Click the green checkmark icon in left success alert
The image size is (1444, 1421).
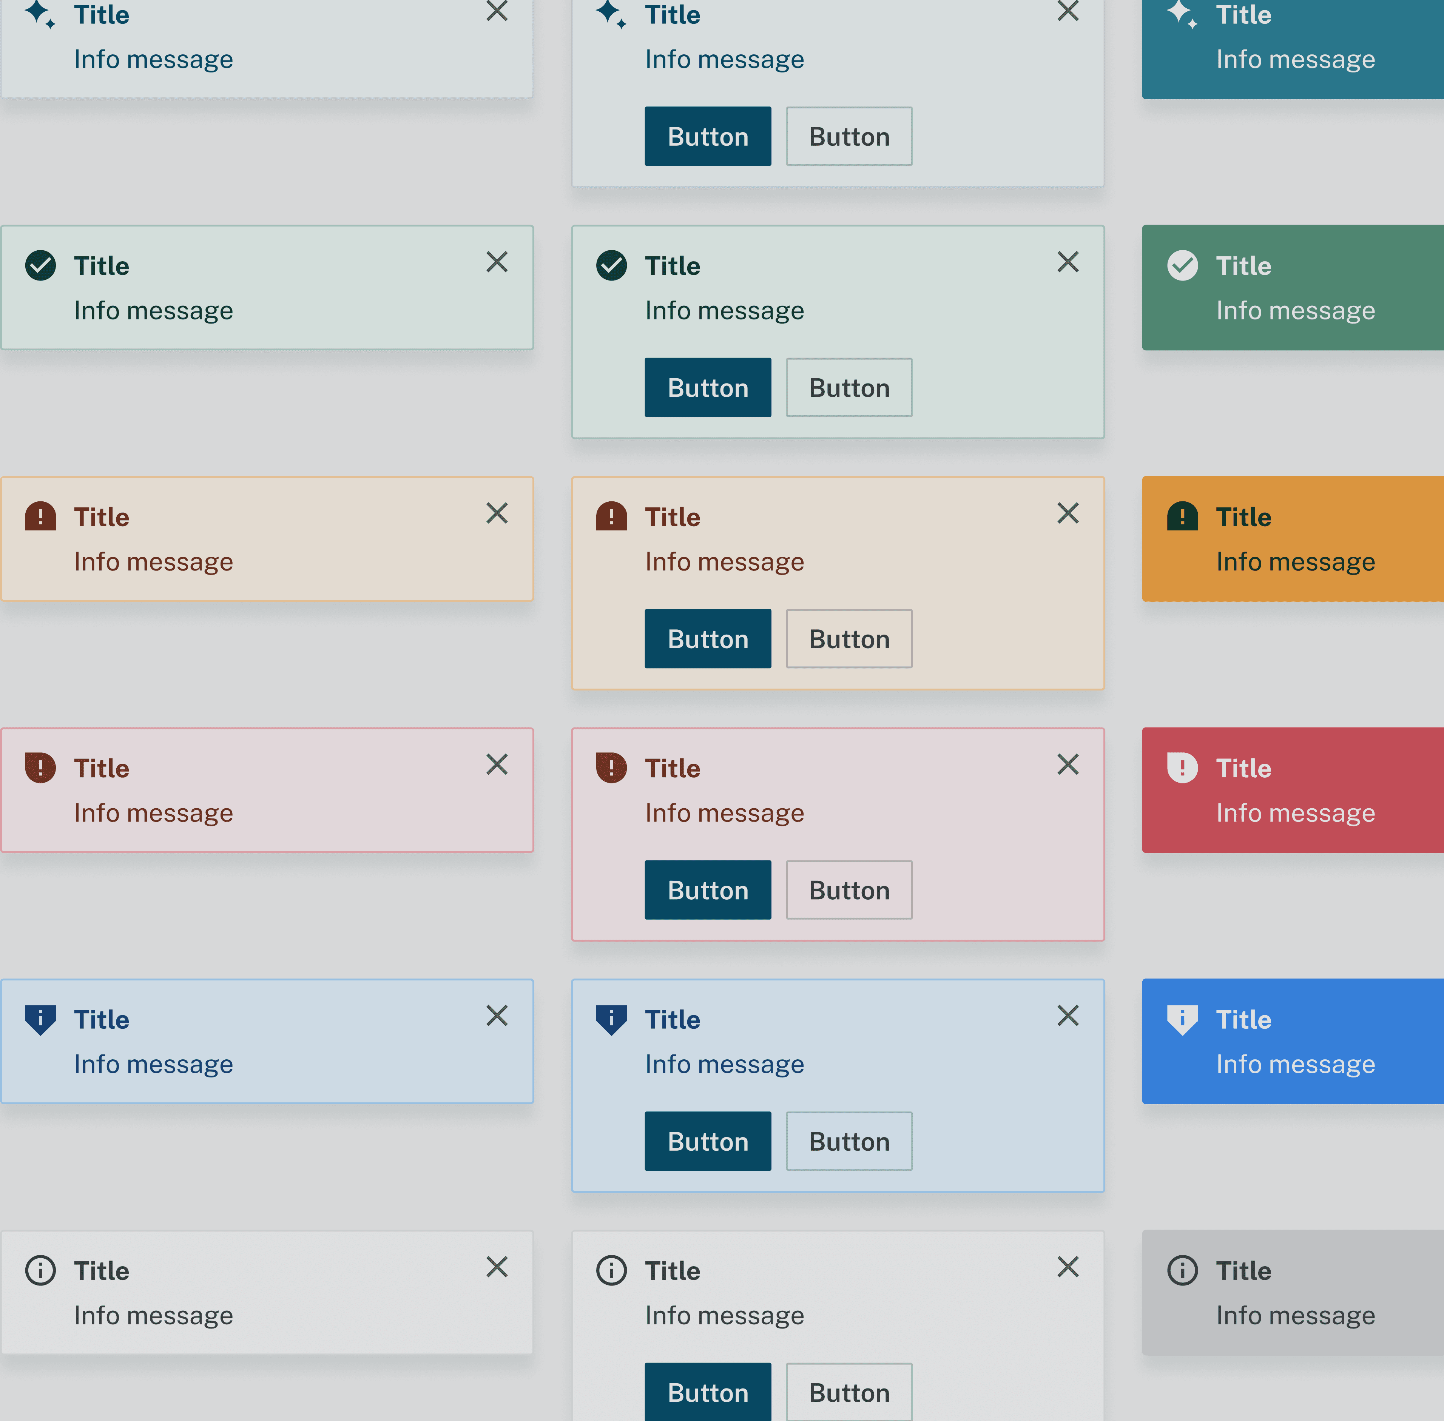(40, 266)
